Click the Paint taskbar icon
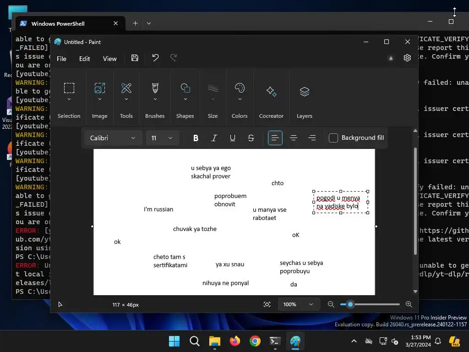The width and height of the screenshot is (469, 352). click(x=295, y=341)
